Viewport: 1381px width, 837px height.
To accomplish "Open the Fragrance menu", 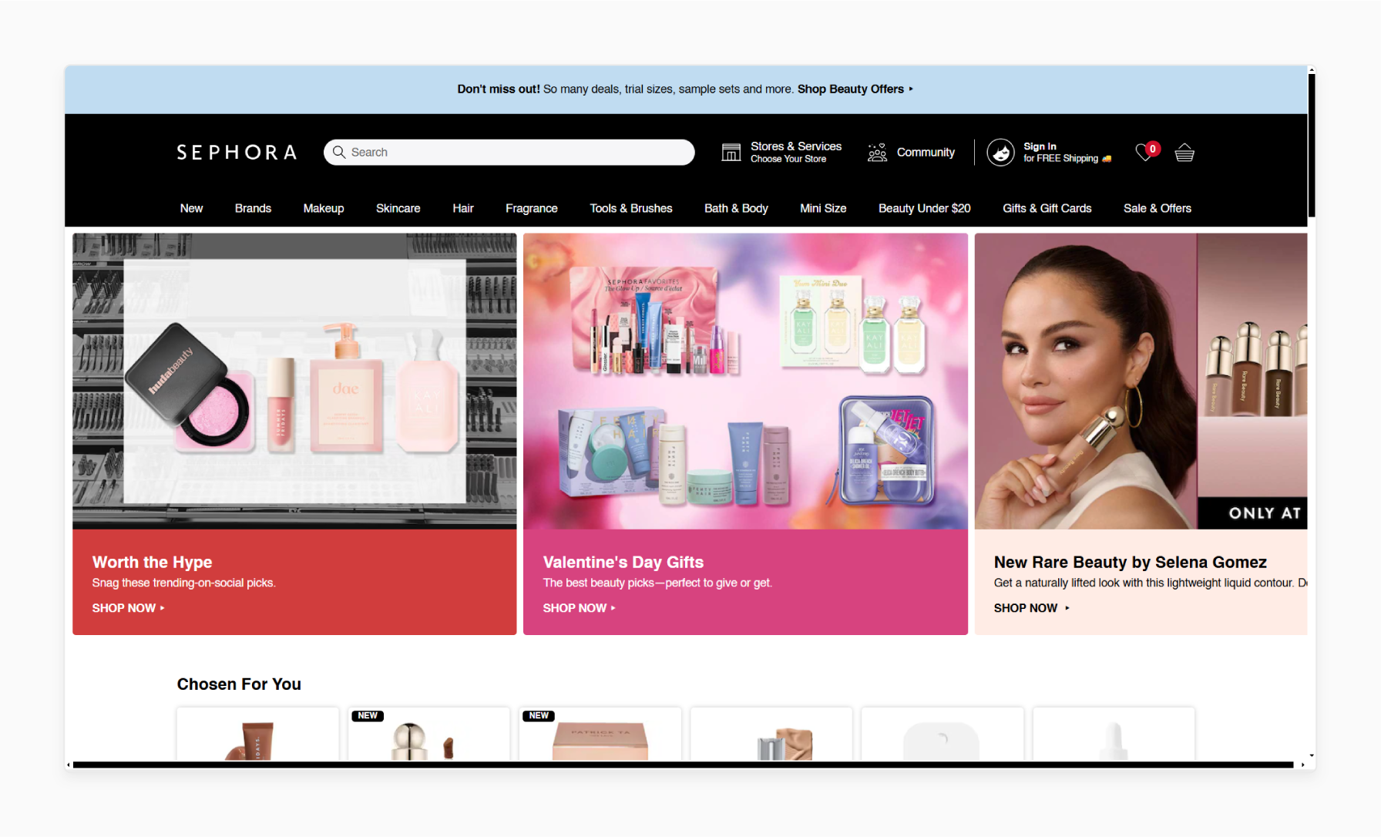I will pyautogui.click(x=532, y=208).
